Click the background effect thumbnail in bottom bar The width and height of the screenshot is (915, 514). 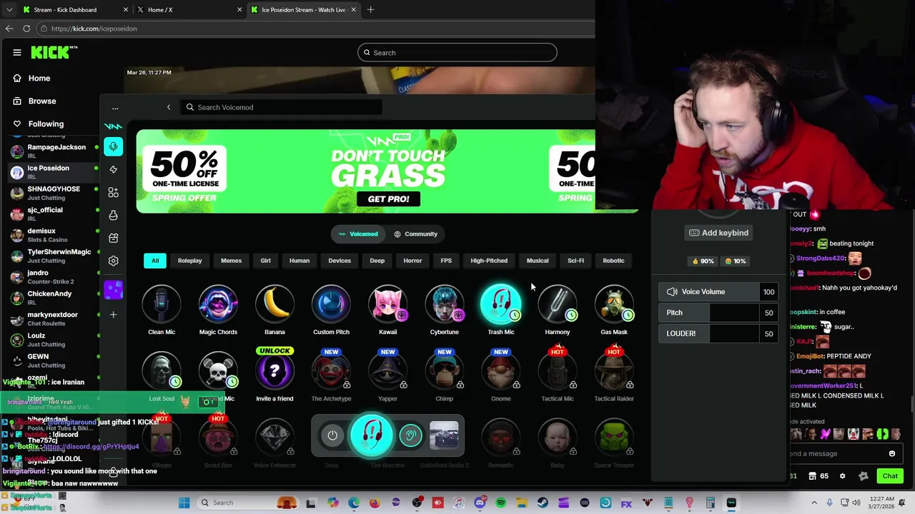pyautogui.click(x=444, y=435)
